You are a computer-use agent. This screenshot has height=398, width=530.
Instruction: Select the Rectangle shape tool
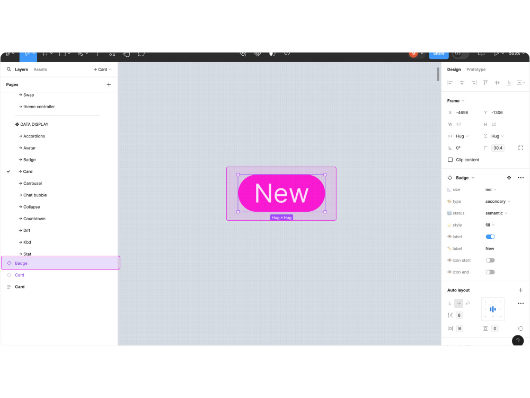(62, 54)
